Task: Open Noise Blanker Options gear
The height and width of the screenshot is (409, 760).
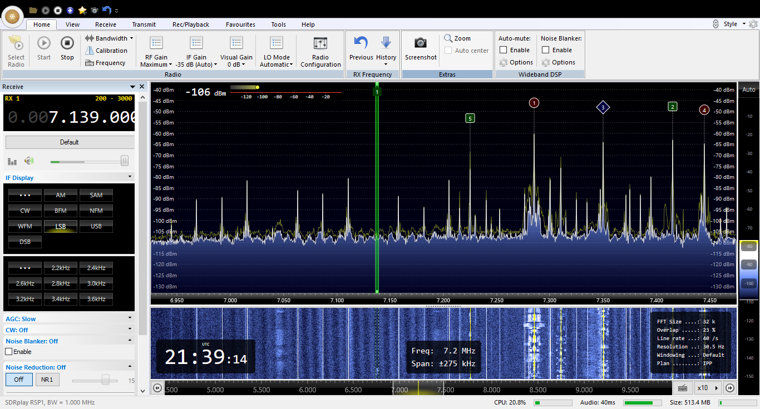Action: coord(546,63)
